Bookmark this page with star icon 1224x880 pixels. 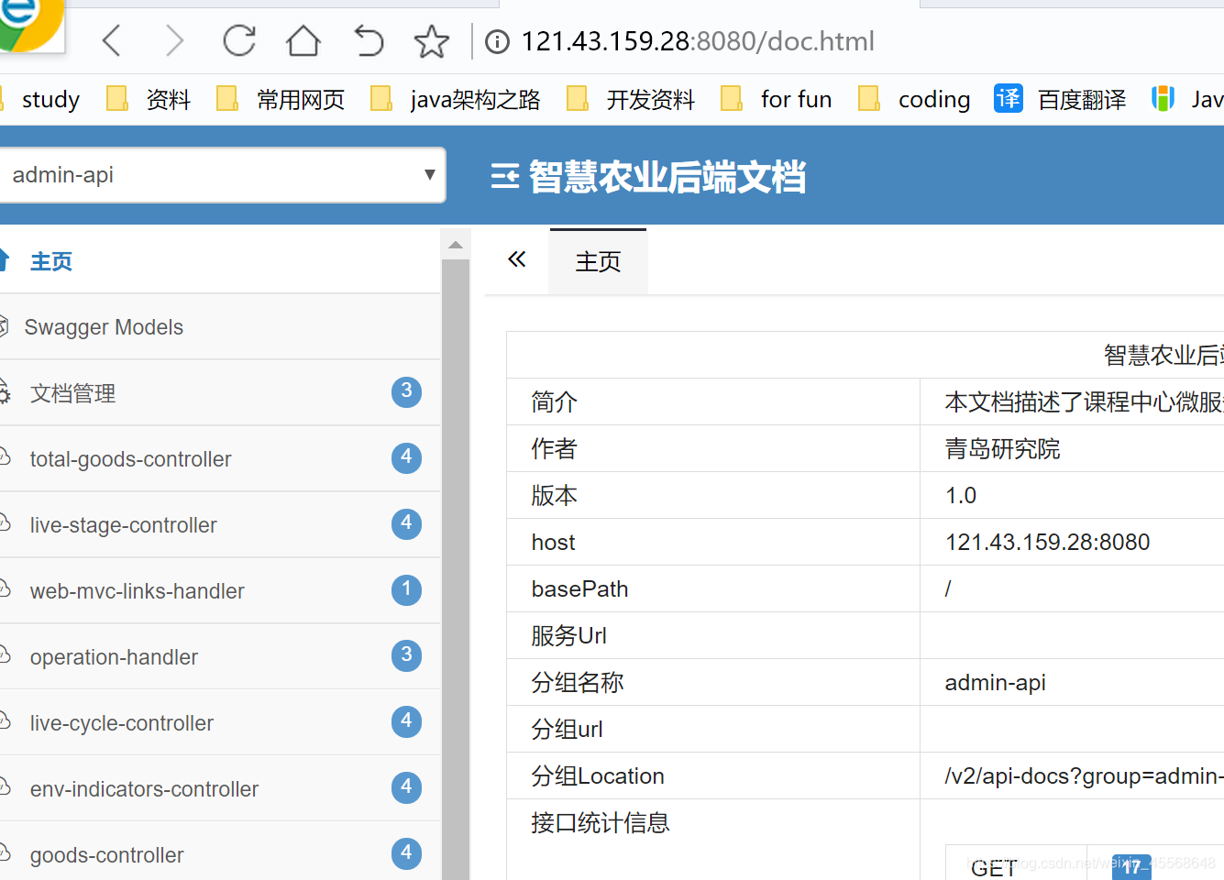point(431,41)
